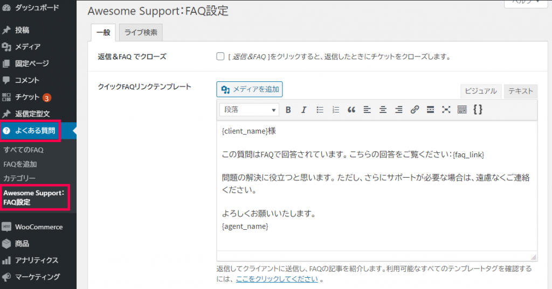Switch editor to ビジュアル tab
Viewport: 552px width, 289px height.
click(480, 91)
